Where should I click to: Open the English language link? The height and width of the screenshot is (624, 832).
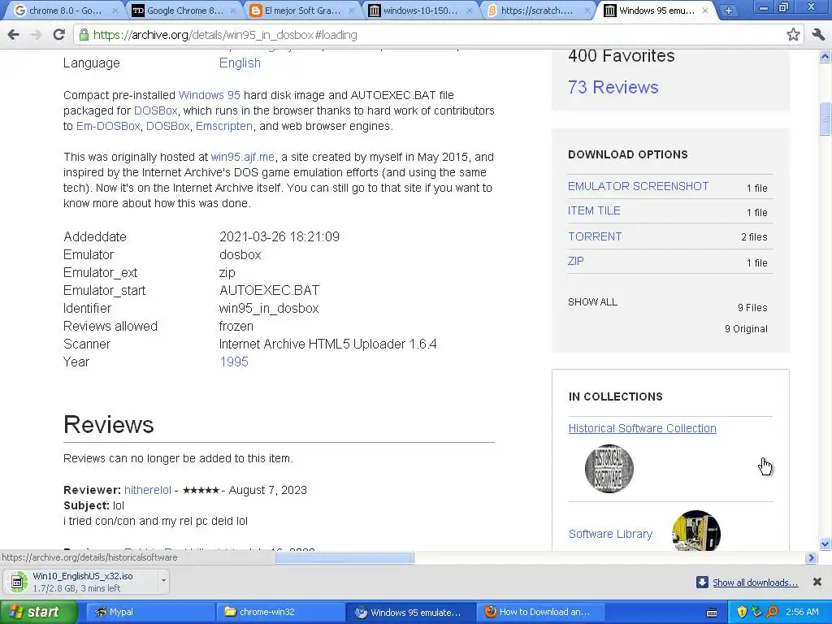pyautogui.click(x=240, y=63)
